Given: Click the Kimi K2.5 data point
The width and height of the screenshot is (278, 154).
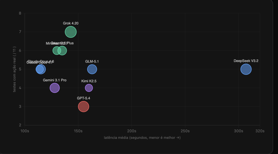Looking at the screenshot, I should click(x=89, y=88).
